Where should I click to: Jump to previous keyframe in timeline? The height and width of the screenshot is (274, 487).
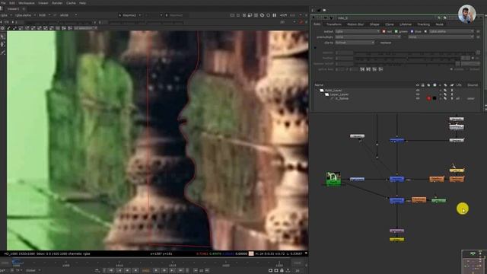(119, 271)
